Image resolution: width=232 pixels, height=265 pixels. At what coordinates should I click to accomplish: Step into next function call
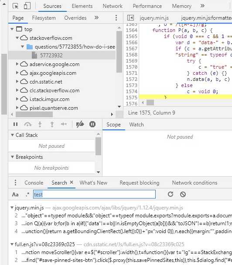(x=40, y=124)
